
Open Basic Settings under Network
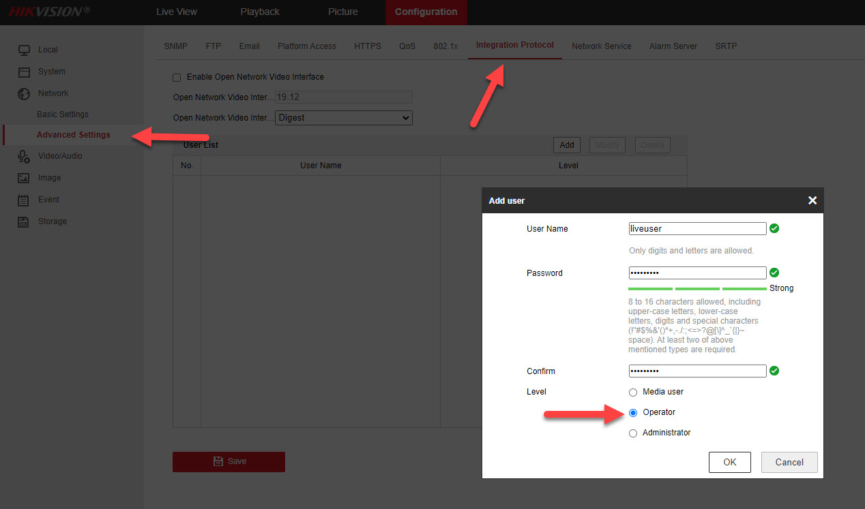point(63,114)
